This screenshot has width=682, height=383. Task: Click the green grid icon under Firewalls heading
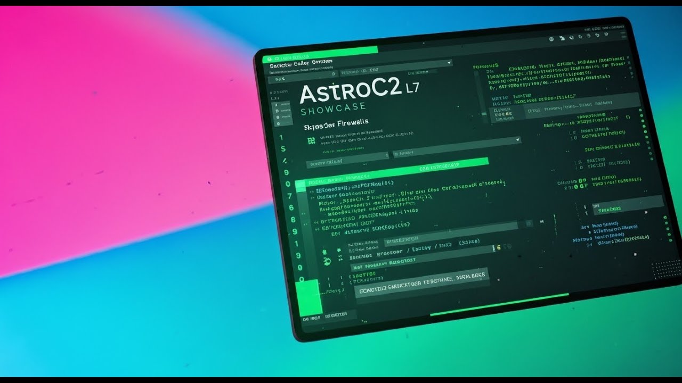pyautogui.click(x=311, y=140)
